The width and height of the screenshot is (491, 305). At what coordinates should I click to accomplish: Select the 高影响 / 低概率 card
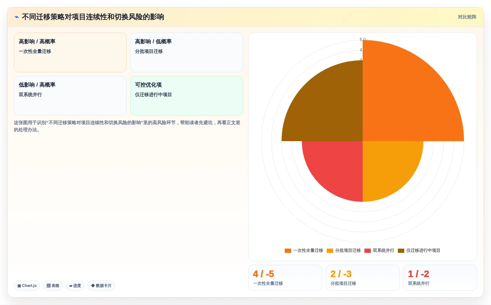187,52
